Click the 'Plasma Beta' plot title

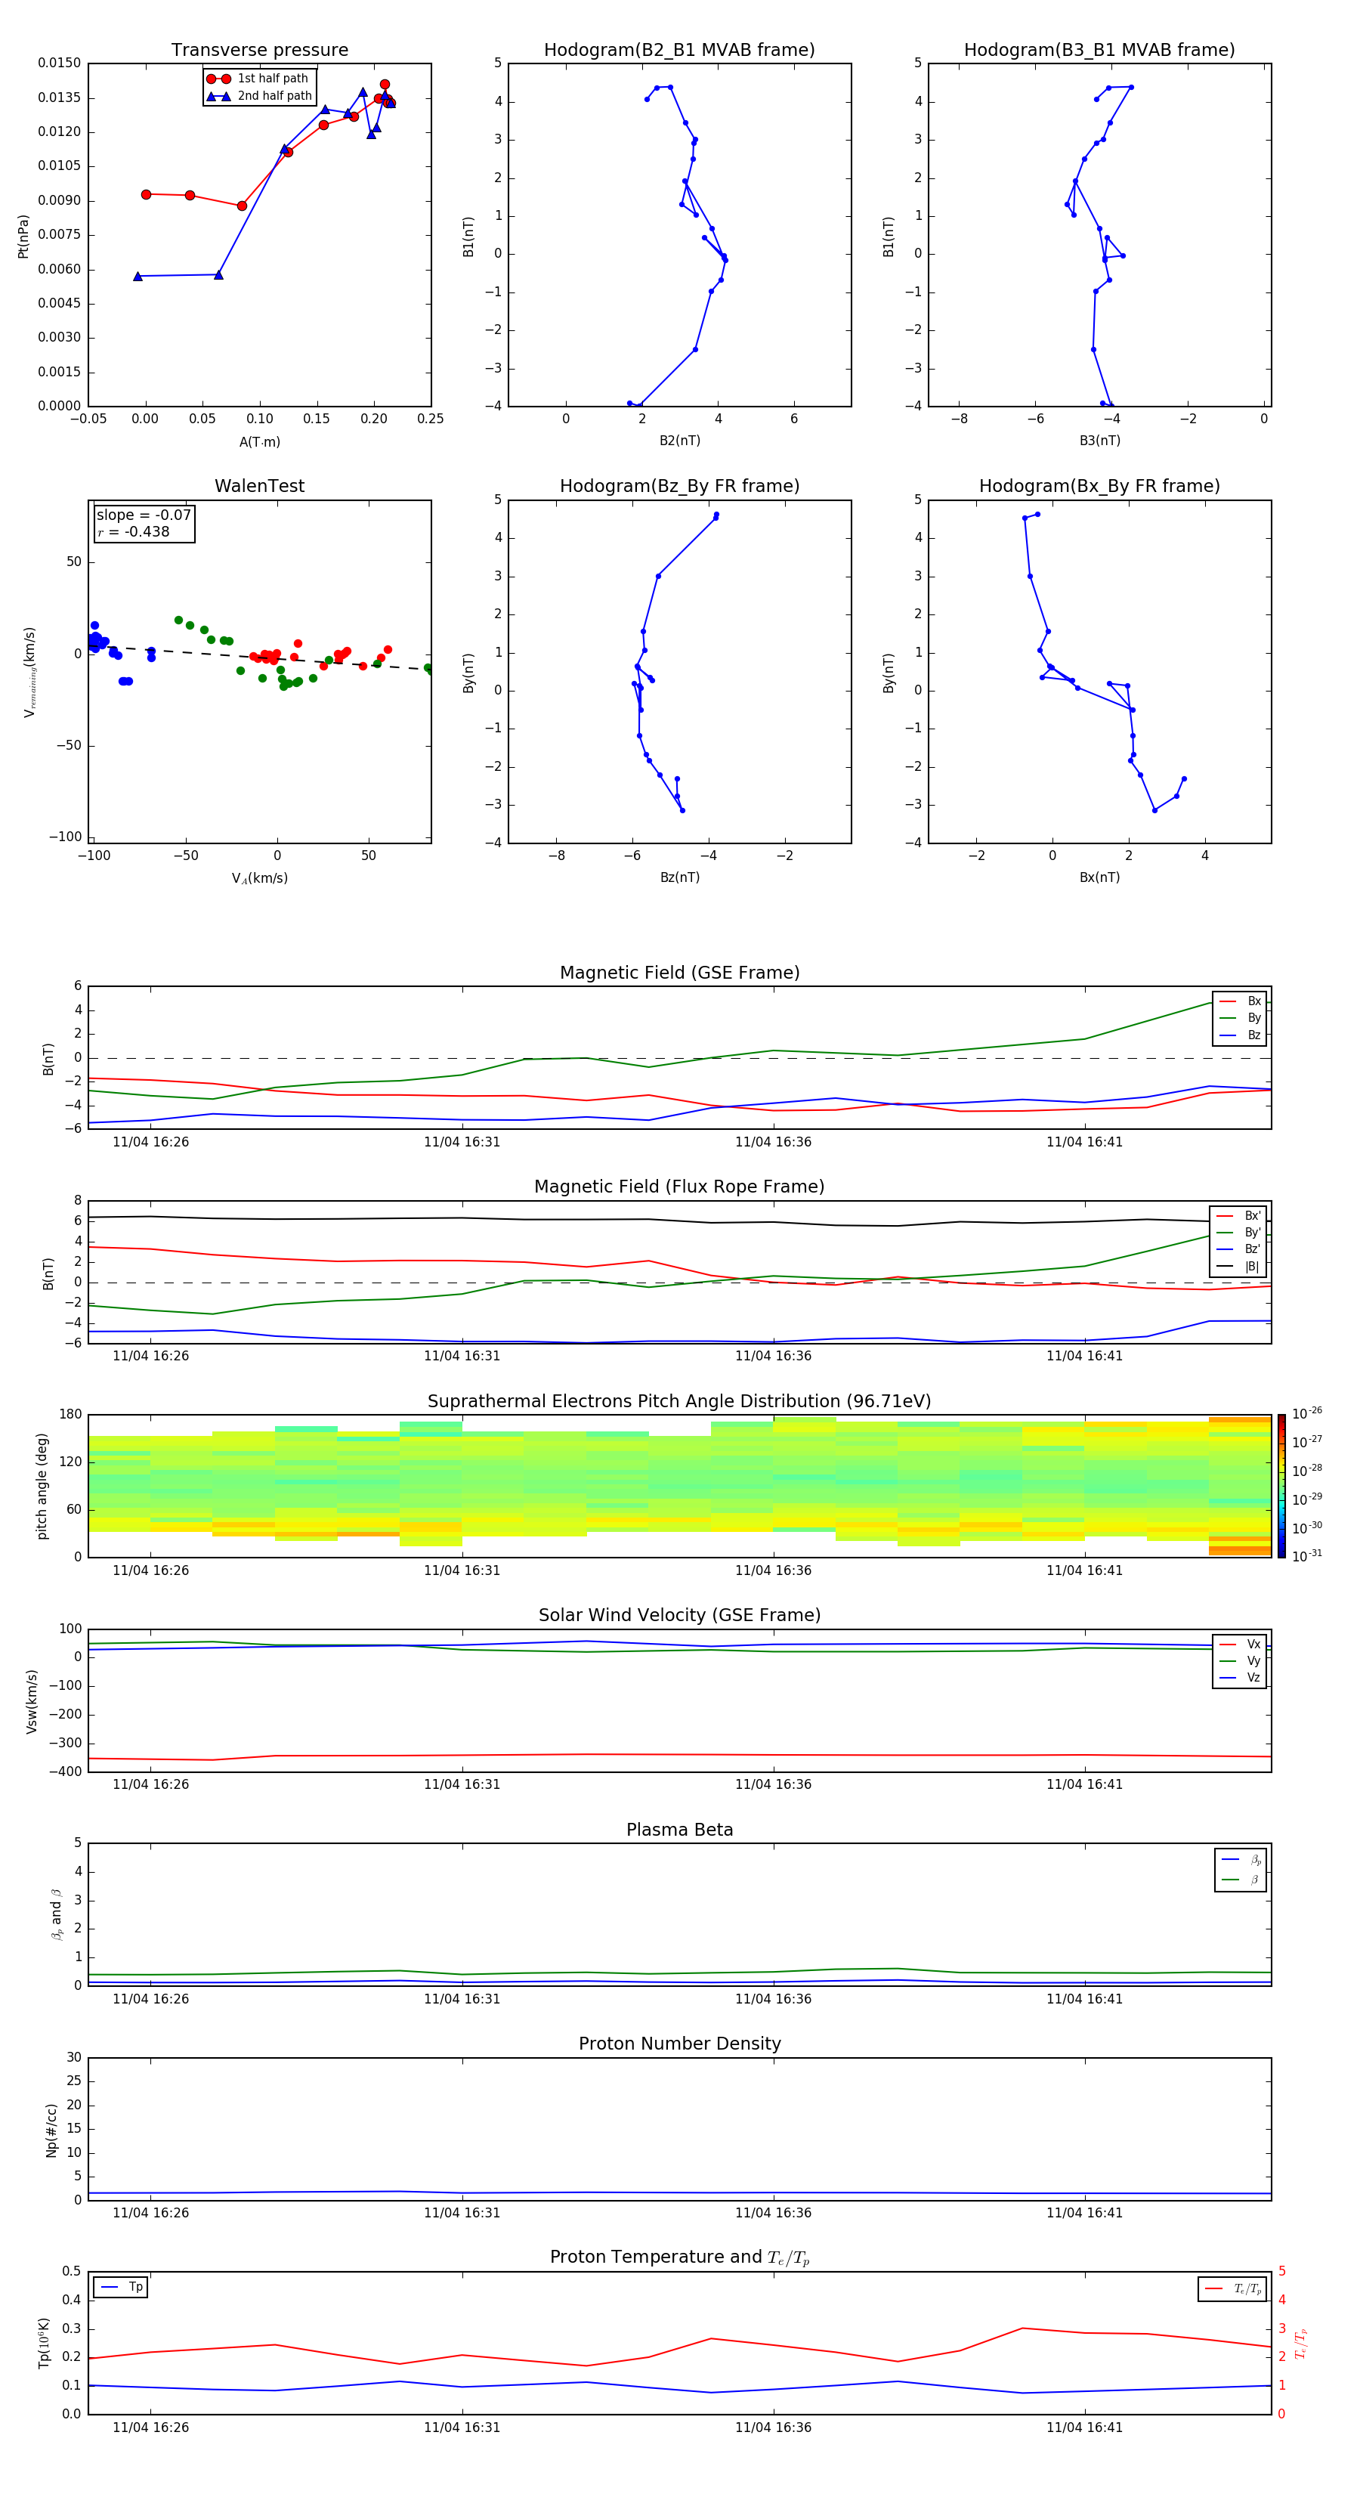click(x=679, y=1830)
